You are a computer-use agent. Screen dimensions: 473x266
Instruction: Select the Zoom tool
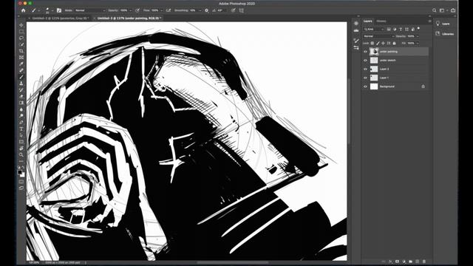point(21,154)
